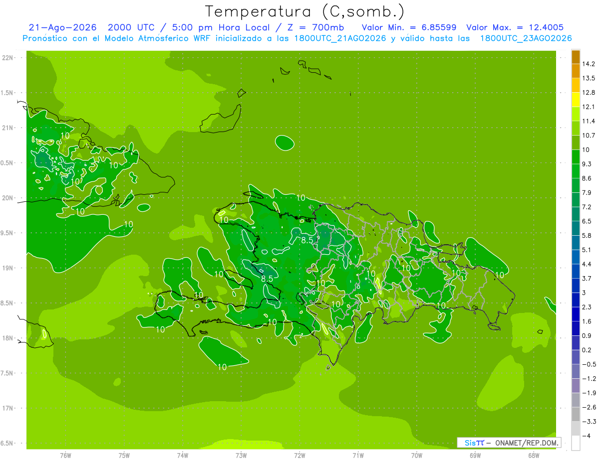Click the '13.5' colorbar label

tap(589, 78)
